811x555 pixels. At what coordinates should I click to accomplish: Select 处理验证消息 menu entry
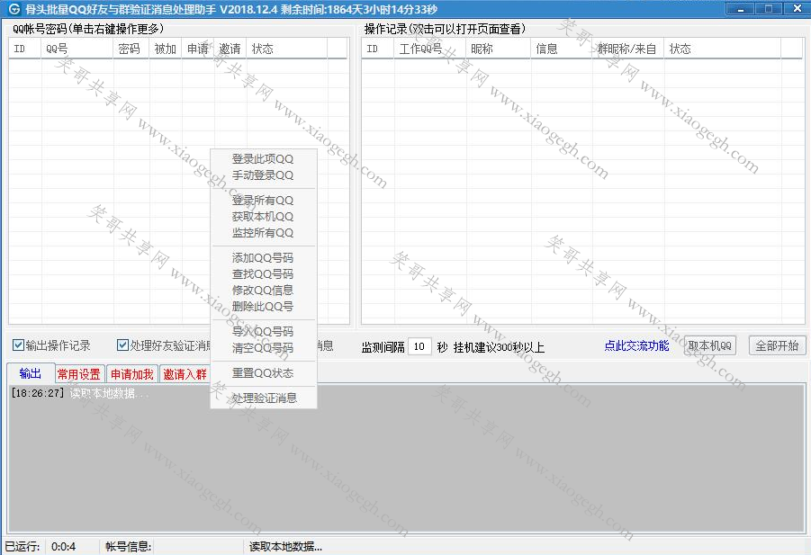click(x=263, y=398)
